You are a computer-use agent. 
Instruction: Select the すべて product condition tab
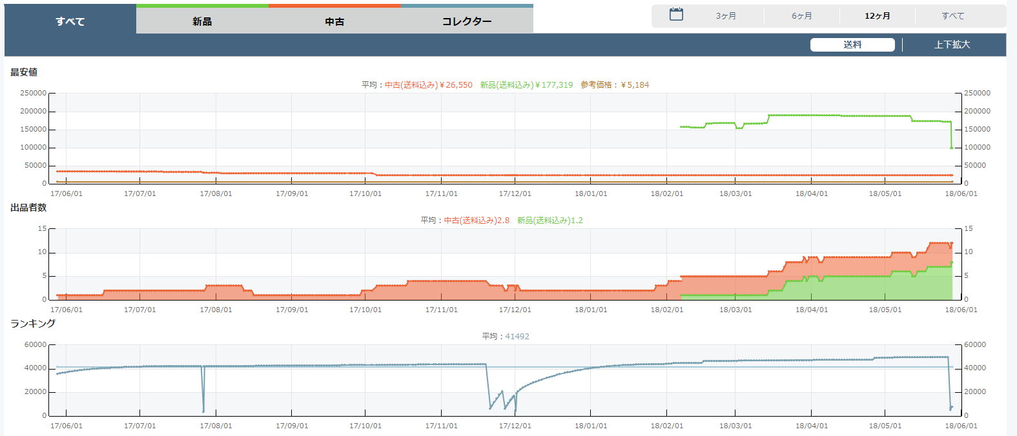(x=70, y=21)
